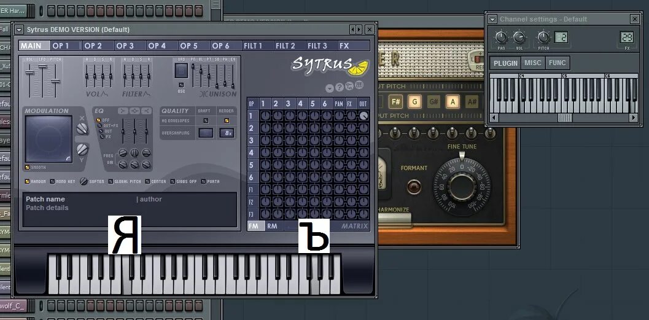
Task: Enable the Porta checkbox
Action: 203,181
